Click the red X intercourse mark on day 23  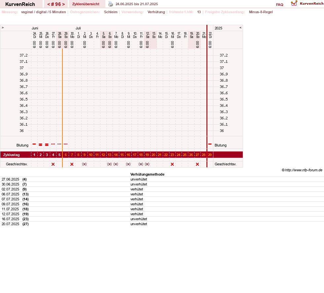coord(172,164)
